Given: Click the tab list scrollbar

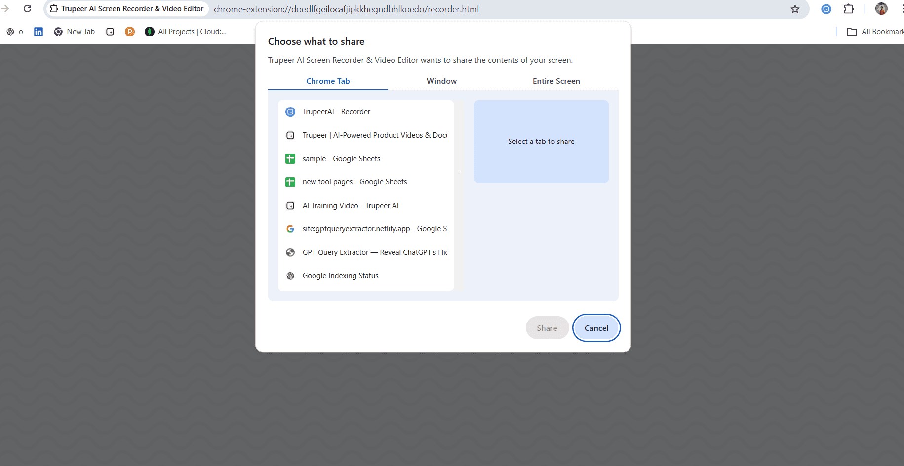Looking at the screenshot, I should (x=459, y=141).
